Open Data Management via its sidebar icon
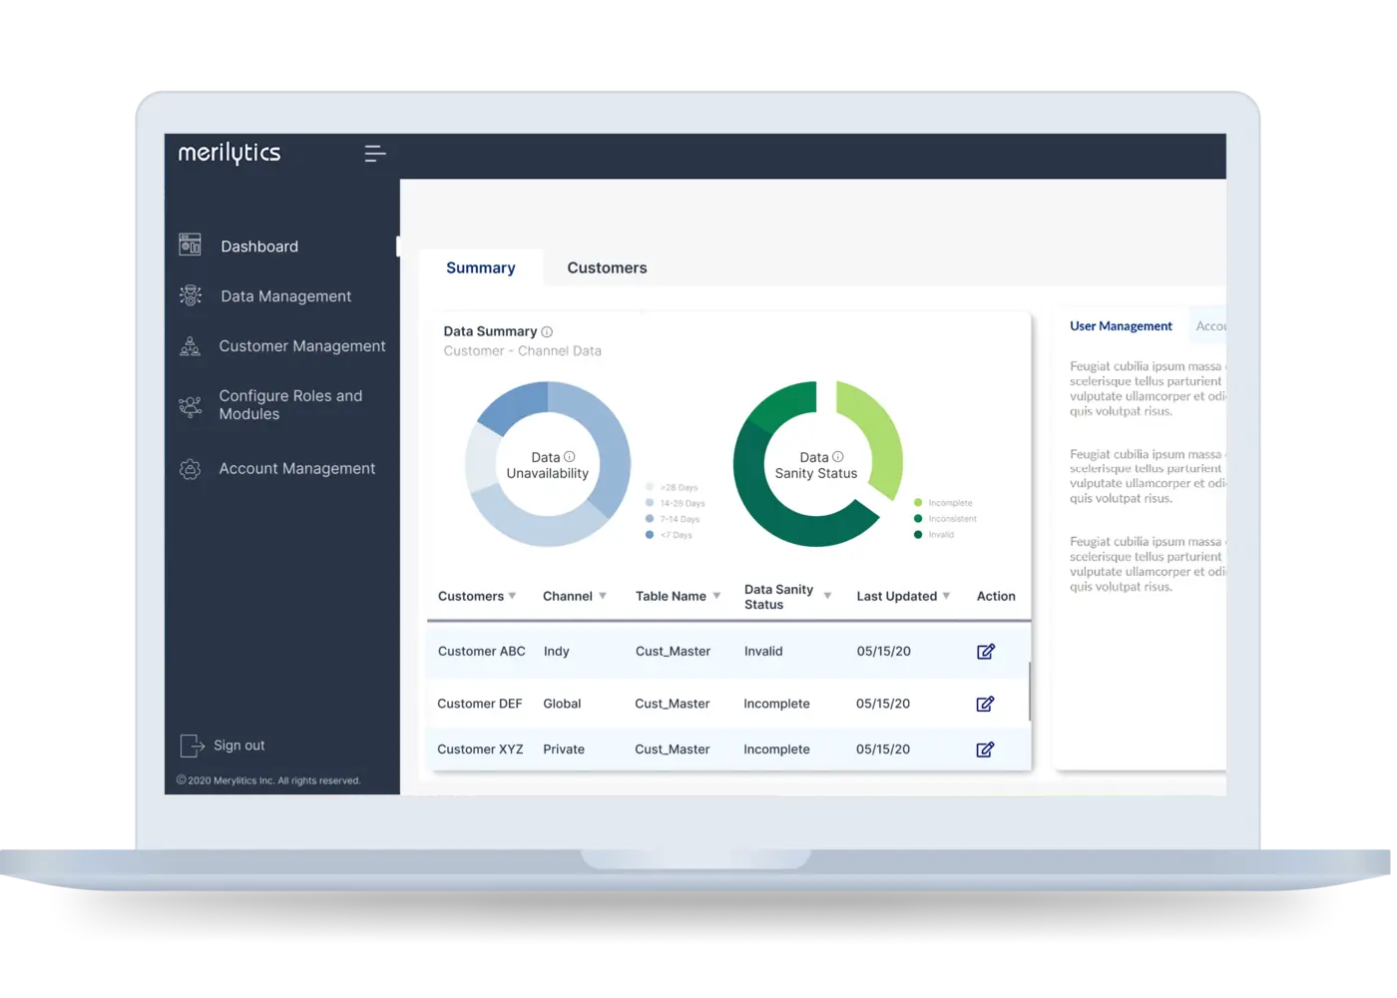Viewport: 1397px width, 998px height. pyautogui.click(x=190, y=295)
